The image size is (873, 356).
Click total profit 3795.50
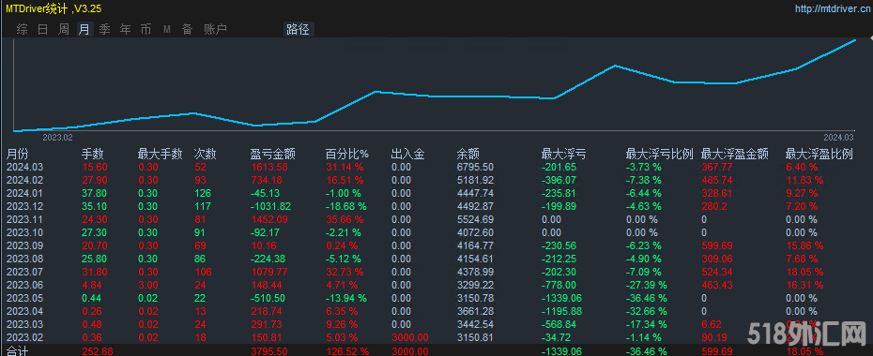coord(269,351)
